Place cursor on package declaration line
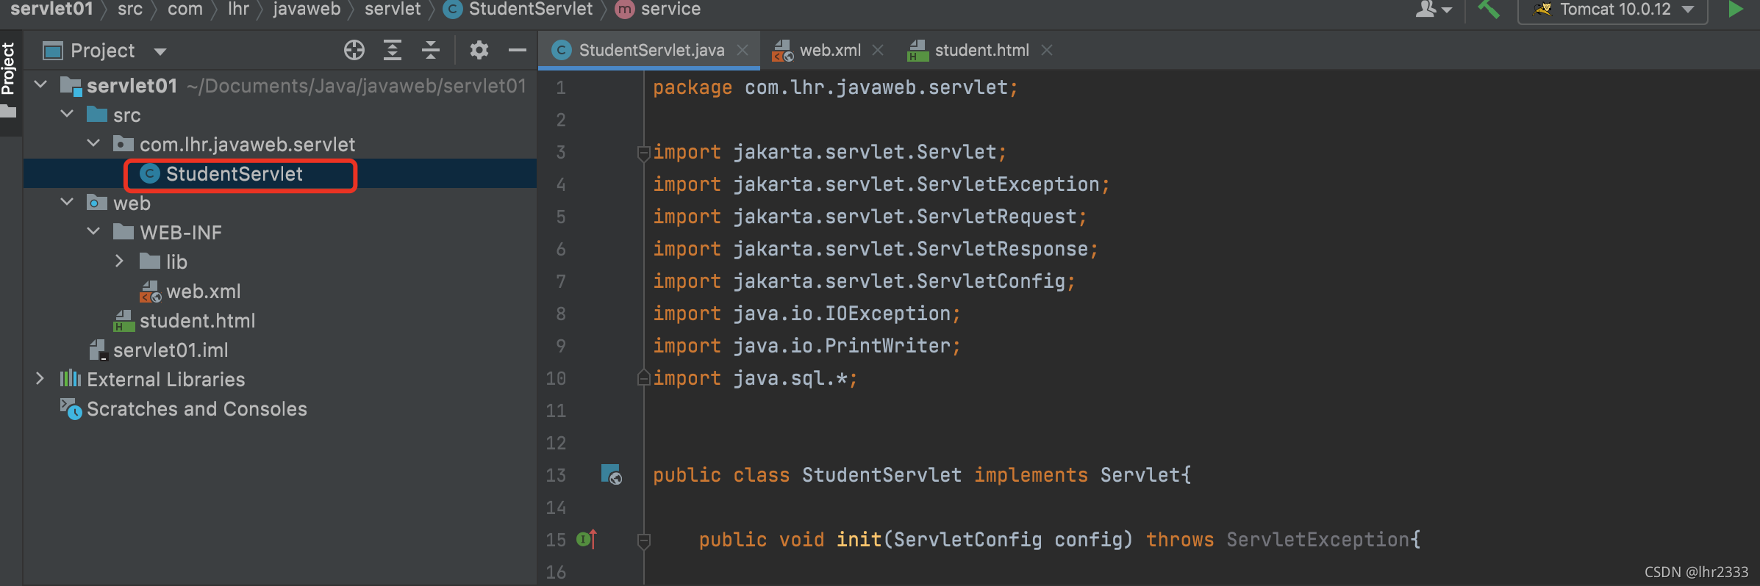1760x586 pixels. [x=835, y=88]
